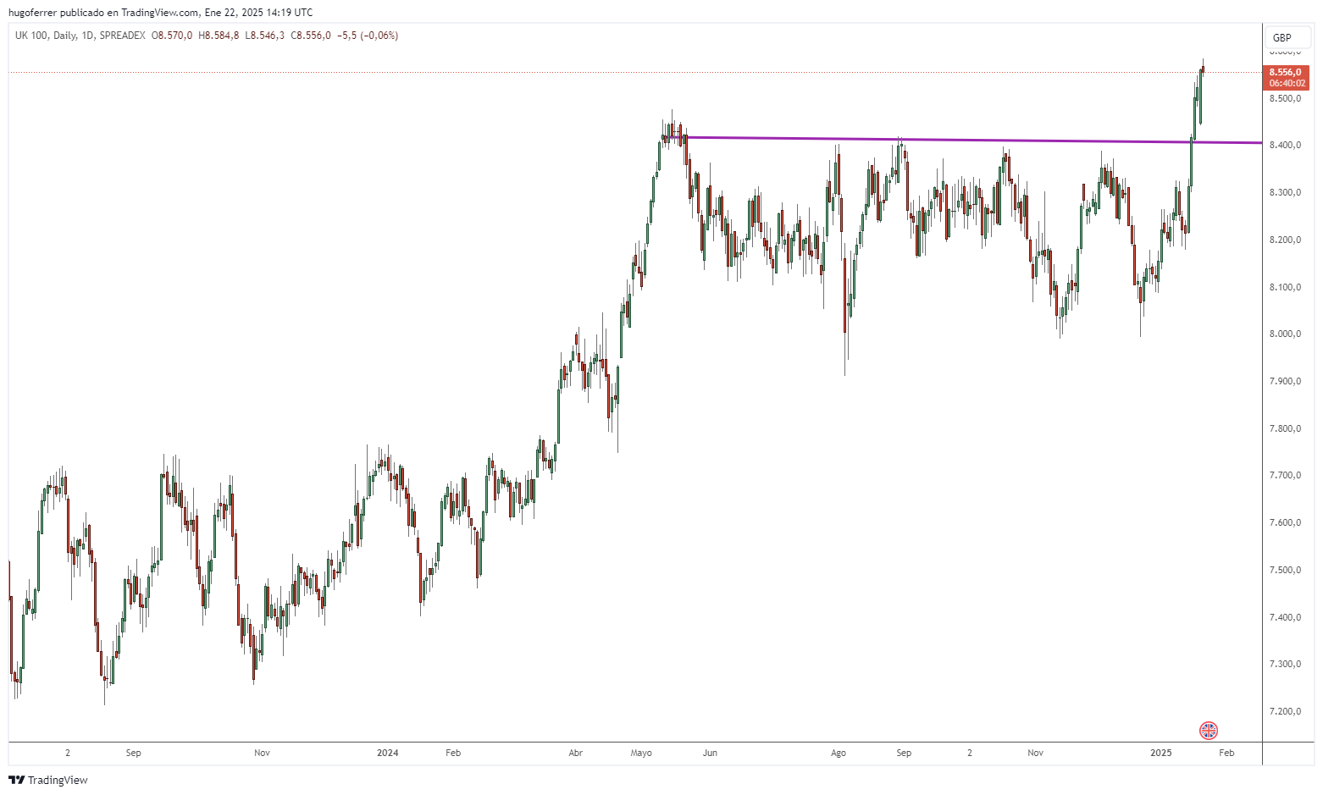Click the hugoferrer author name in header
The width and height of the screenshot is (1323, 795).
click(x=32, y=13)
